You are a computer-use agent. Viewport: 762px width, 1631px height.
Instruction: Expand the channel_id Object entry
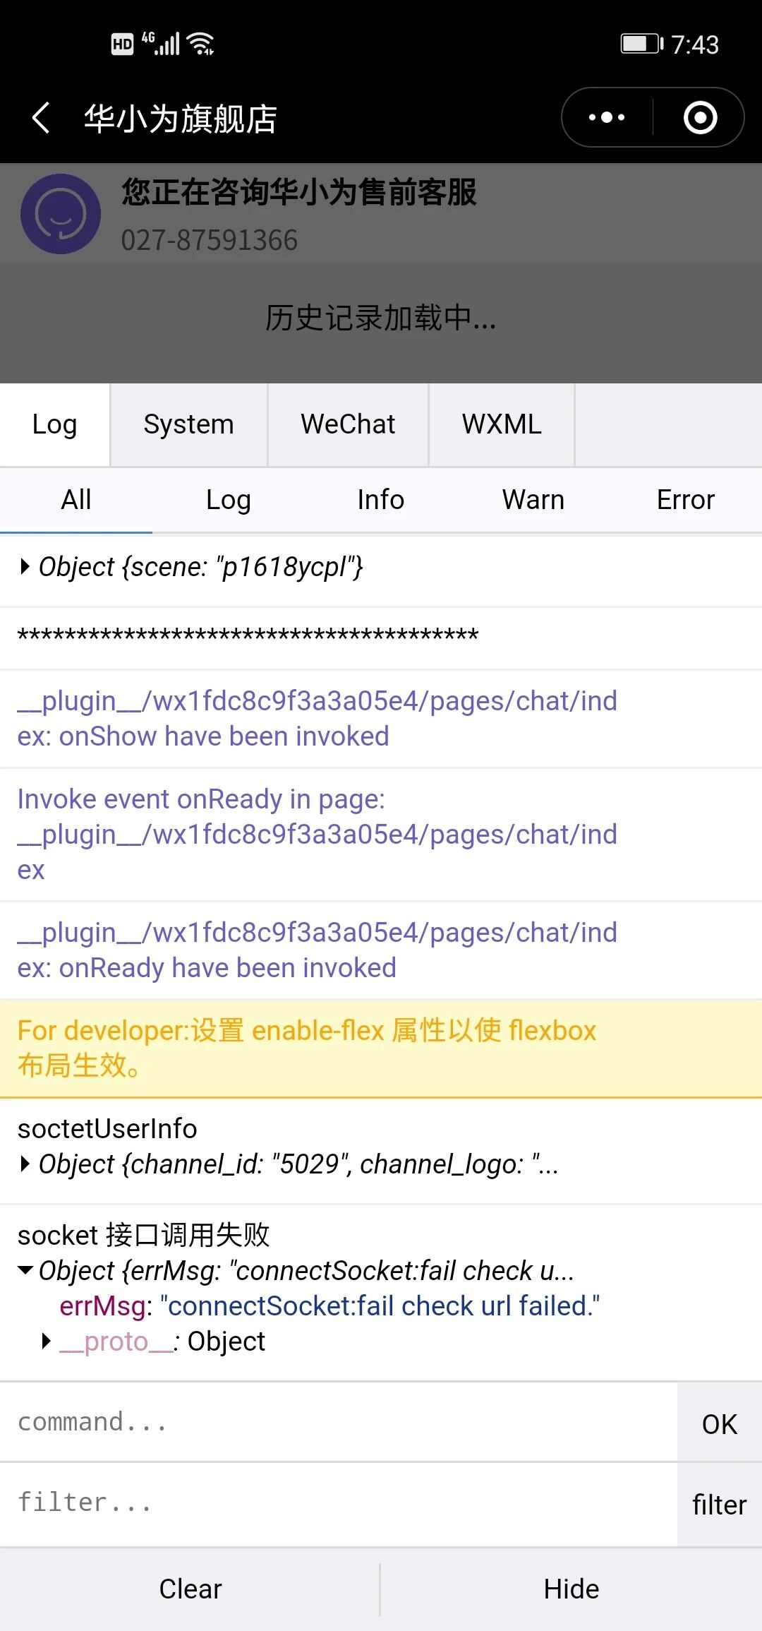click(25, 1164)
